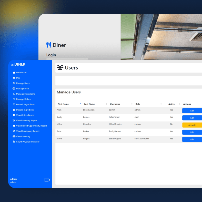Click the View Inventory warehouse icon
This screenshot has width=202, height=202.
tap(14, 136)
